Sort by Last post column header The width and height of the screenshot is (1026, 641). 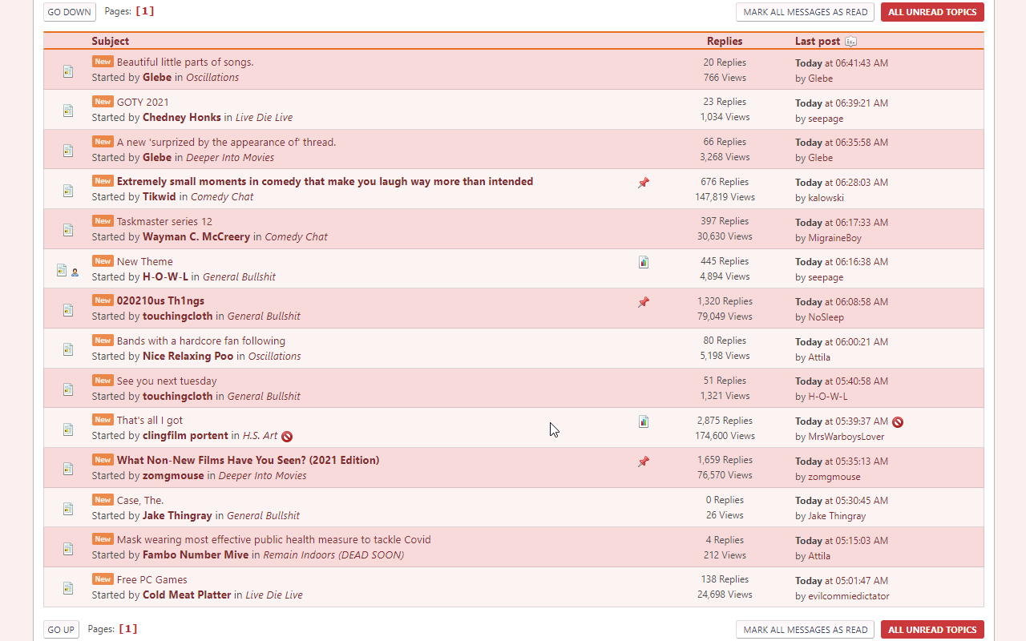(x=818, y=42)
